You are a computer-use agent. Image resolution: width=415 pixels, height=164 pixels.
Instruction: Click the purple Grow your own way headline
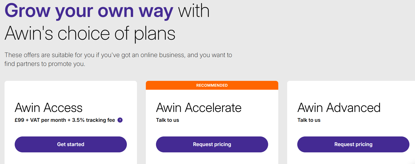(x=89, y=11)
